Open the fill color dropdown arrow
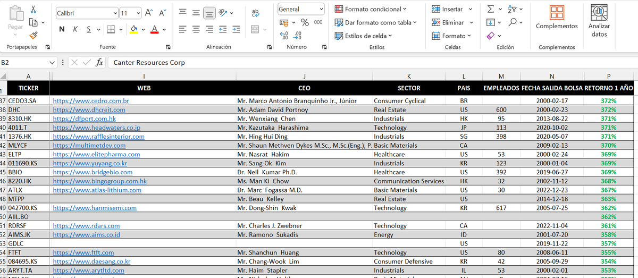 tap(143, 29)
